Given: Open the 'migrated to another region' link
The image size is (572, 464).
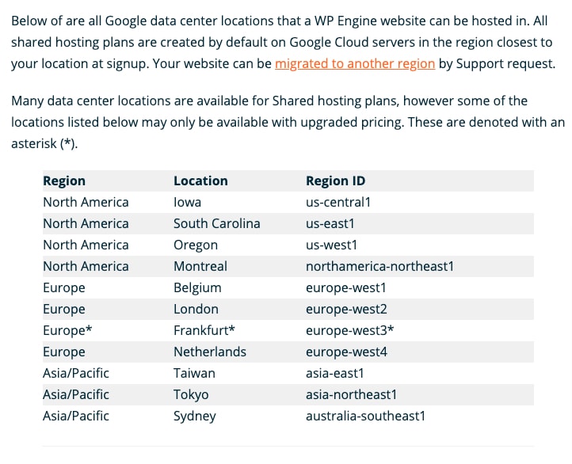Looking at the screenshot, I should [355, 64].
